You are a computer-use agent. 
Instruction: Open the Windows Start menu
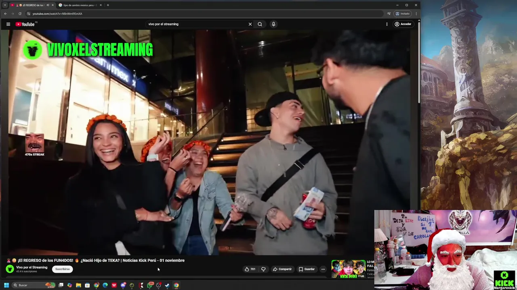[6, 285]
